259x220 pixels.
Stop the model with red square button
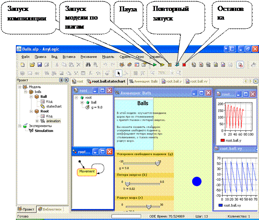[184, 65]
